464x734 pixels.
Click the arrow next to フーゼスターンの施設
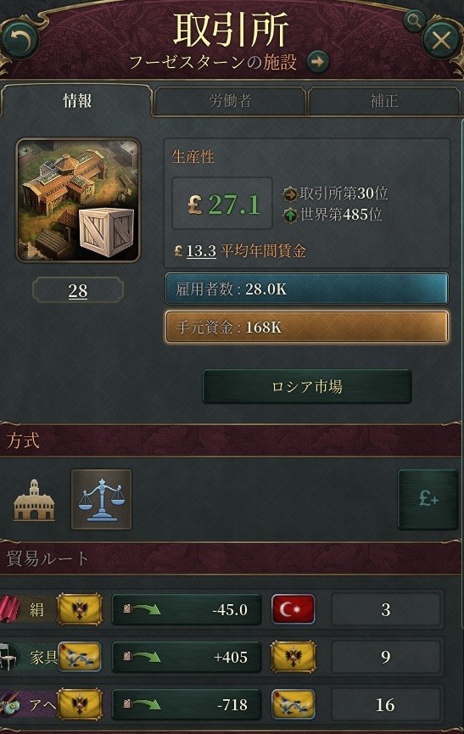click(x=318, y=61)
